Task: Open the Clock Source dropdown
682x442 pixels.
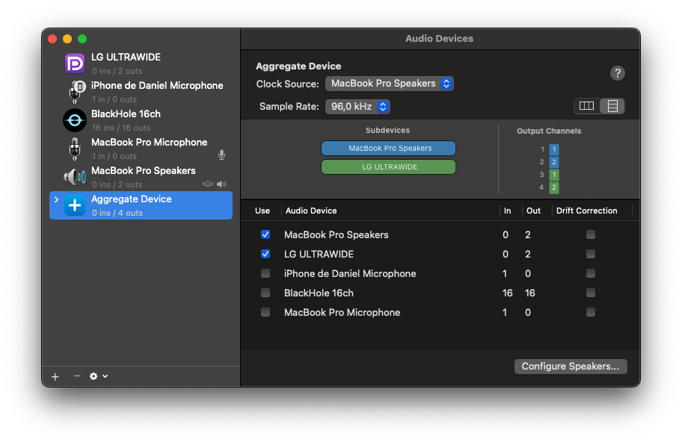Action: point(390,84)
